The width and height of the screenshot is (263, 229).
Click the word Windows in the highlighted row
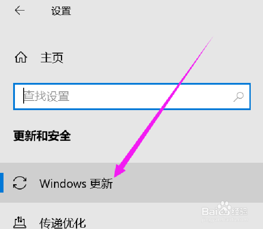pyautogui.click(x=63, y=183)
